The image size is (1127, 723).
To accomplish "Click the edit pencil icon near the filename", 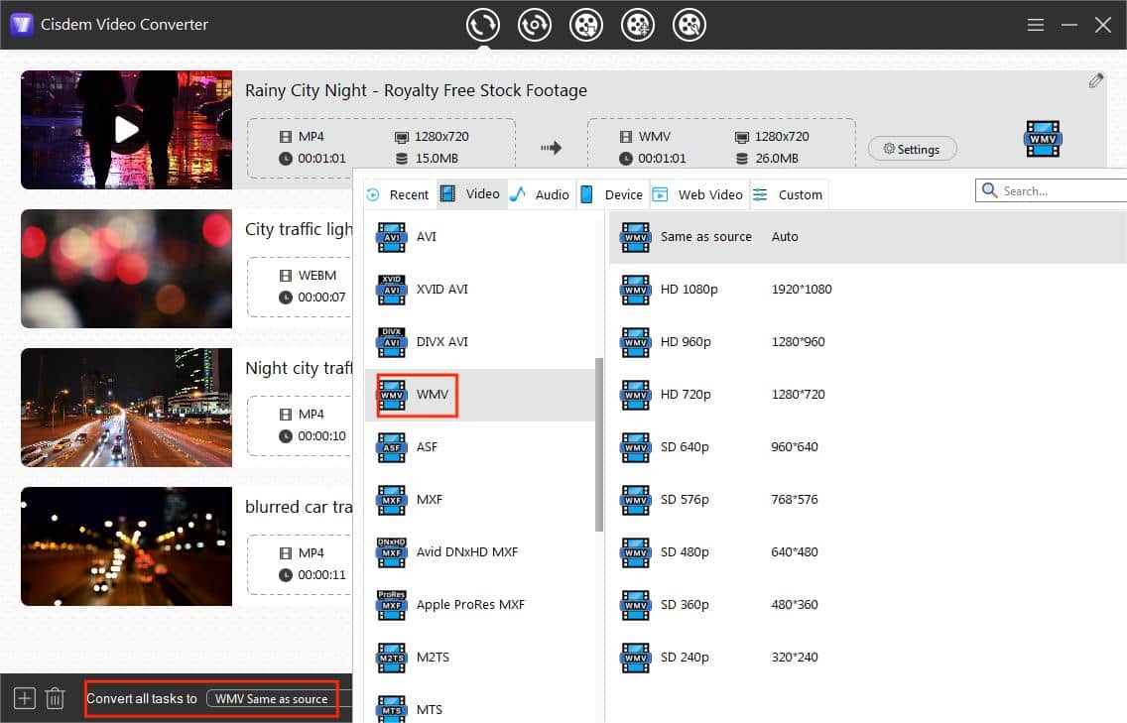I will point(1095,79).
